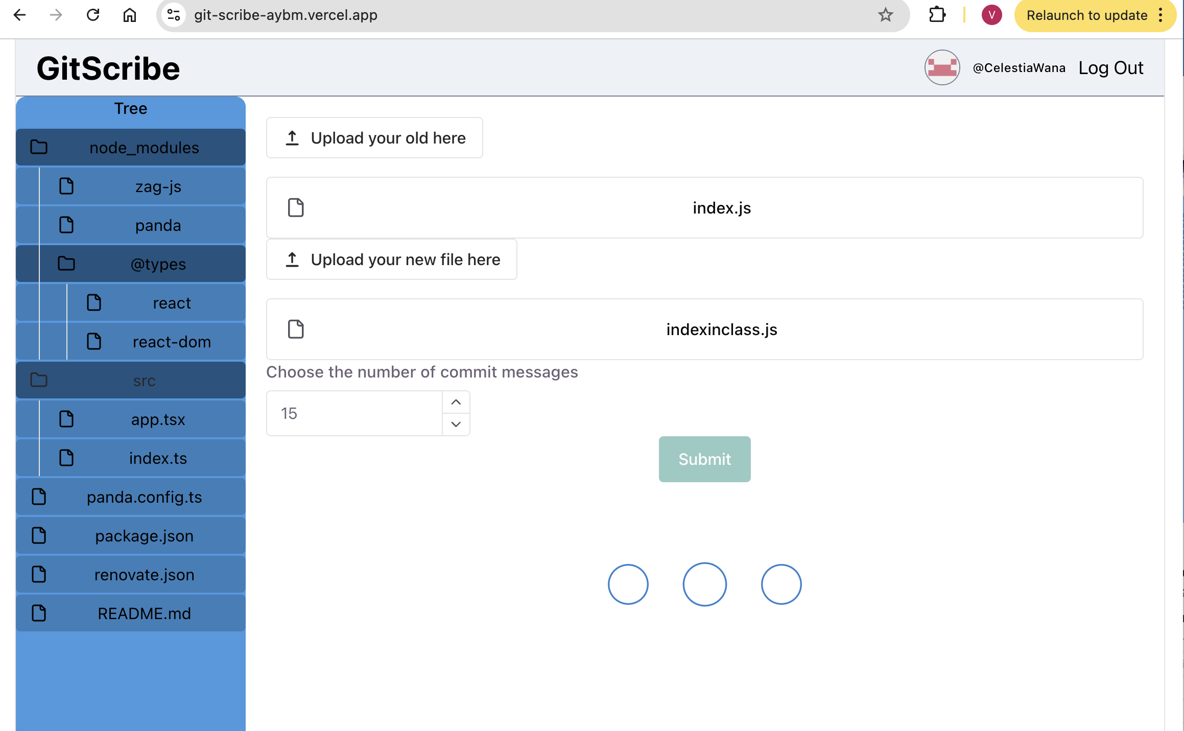1184x731 pixels.
Task: Increase the commit message count with the up arrow
Action: pyautogui.click(x=456, y=403)
